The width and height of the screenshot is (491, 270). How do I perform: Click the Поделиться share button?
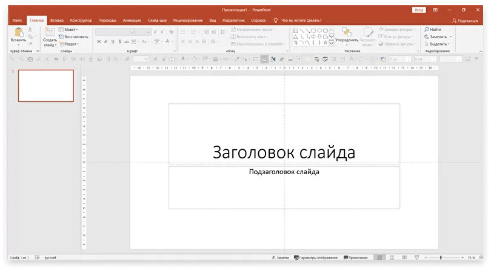coord(464,20)
